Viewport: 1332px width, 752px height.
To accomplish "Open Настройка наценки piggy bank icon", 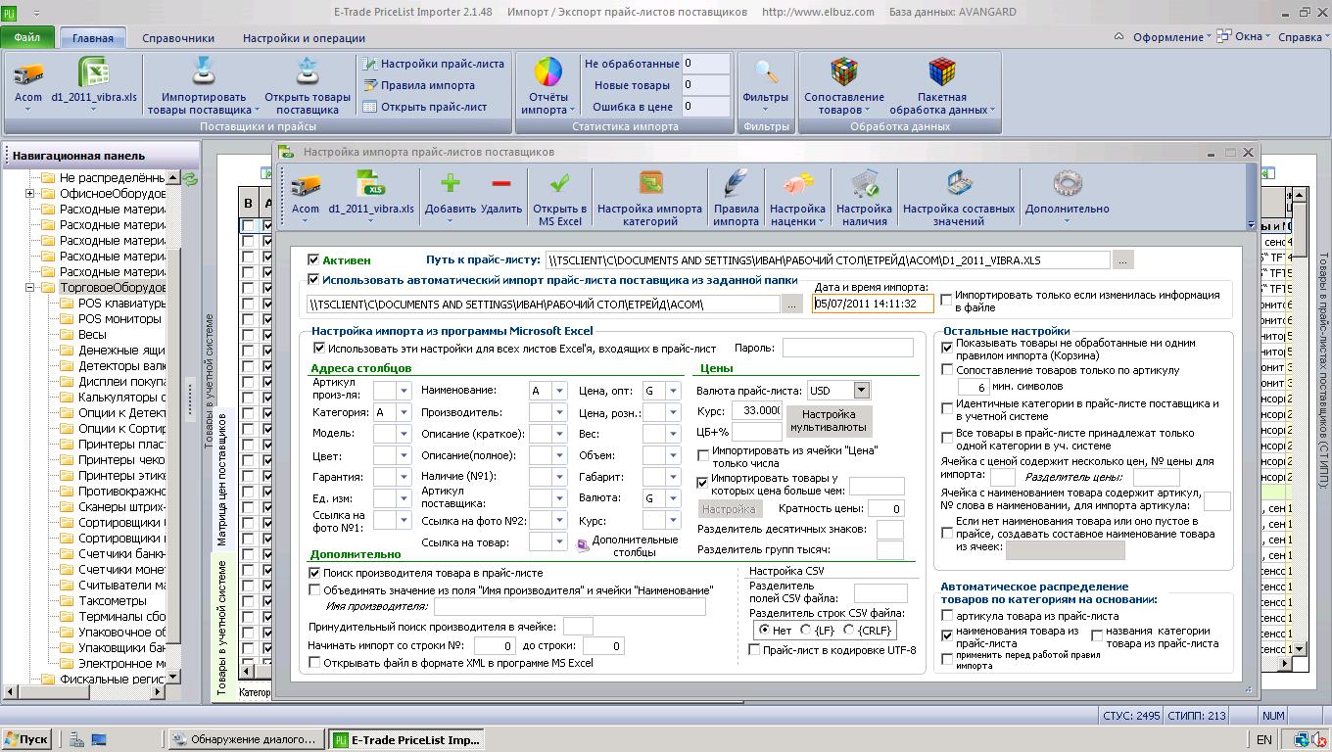I will pyautogui.click(x=797, y=184).
